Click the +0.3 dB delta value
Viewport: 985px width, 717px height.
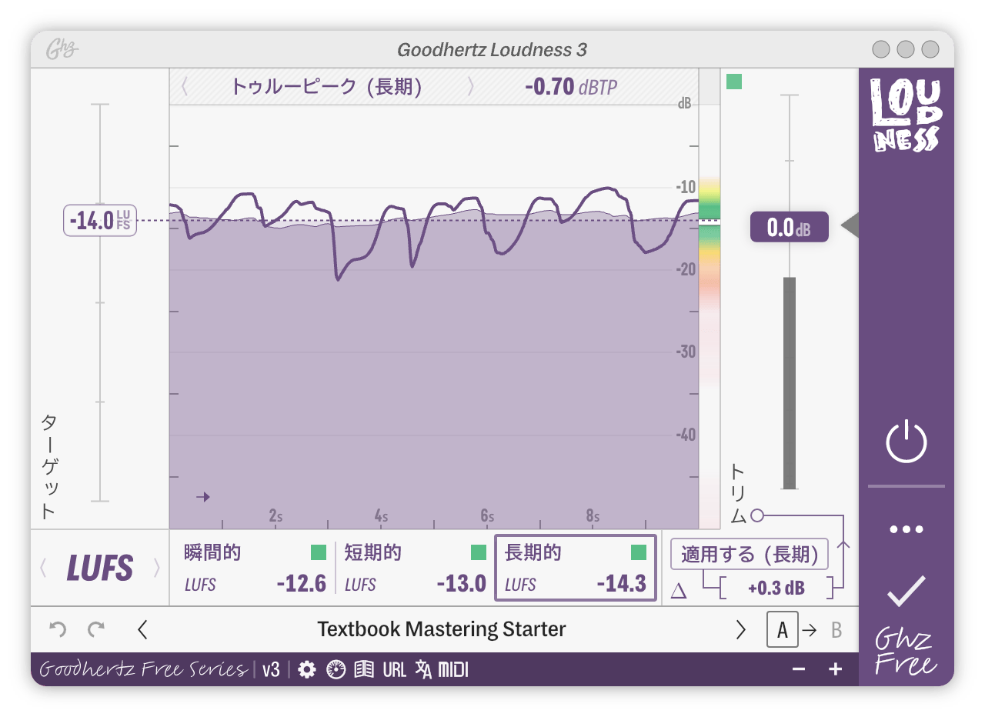click(x=776, y=589)
